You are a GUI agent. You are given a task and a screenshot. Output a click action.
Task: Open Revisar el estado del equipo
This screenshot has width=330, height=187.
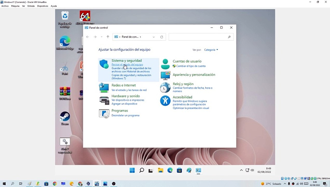pos(127,64)
